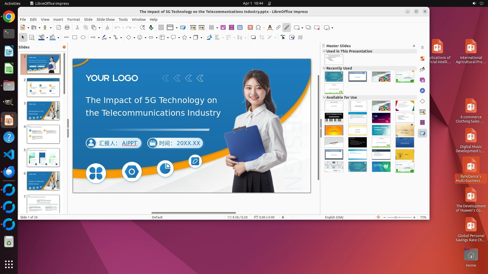Open the Stars and Banners dropdown arrow
The image size is (488, 274).
point(190,38)
